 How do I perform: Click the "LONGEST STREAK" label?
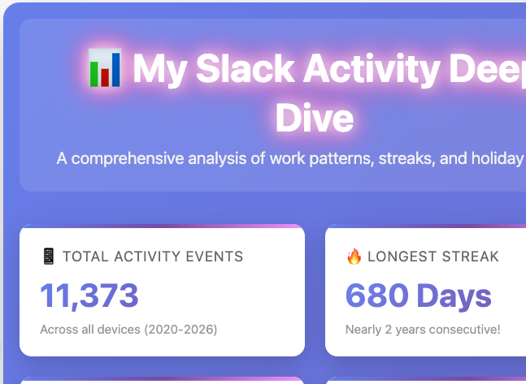(433, 257)
